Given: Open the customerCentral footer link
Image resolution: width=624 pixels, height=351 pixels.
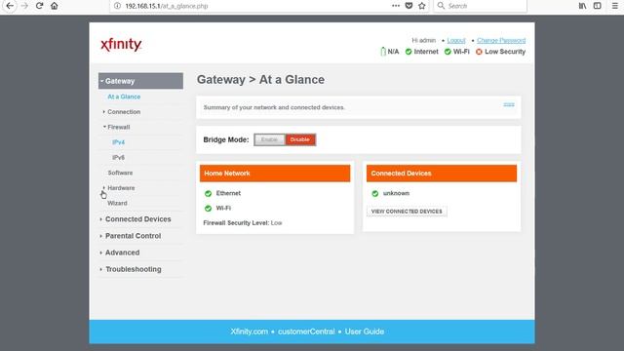Looking at the screenshot, I should pyautogui.click(x=306, y=331).
